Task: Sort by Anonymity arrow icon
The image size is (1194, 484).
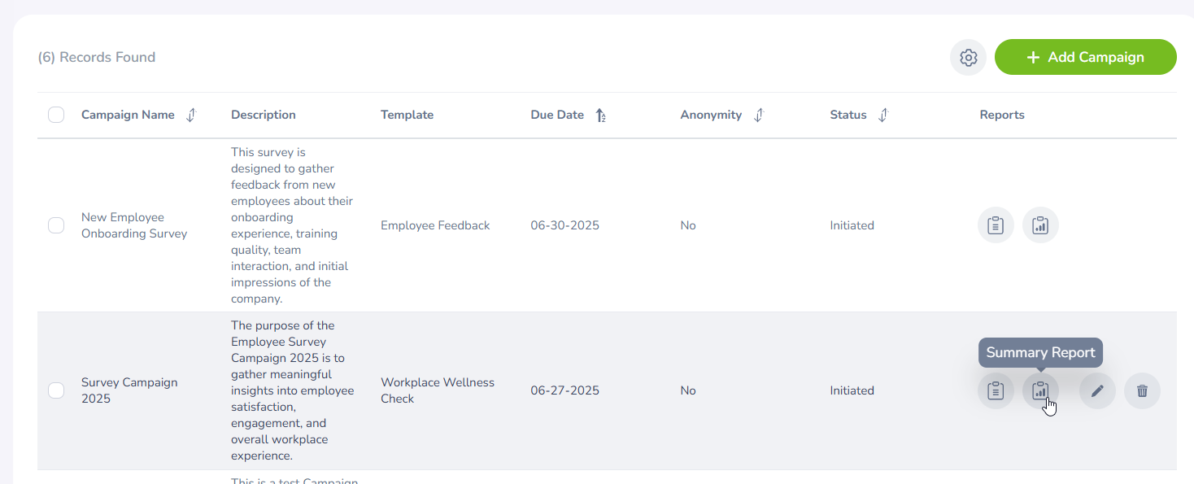Action: [758, 116]
